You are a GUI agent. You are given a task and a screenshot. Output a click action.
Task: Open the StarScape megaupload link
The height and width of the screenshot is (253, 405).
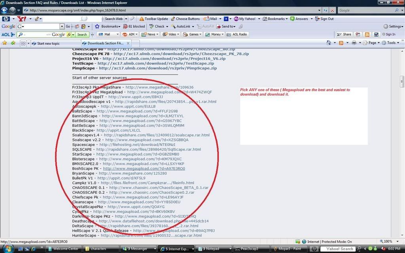coord(138,154)
